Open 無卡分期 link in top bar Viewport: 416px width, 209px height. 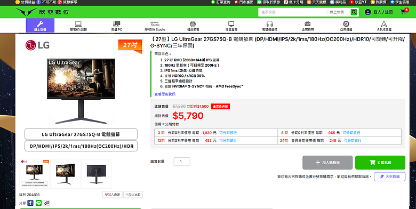click(x=293, y=2)
